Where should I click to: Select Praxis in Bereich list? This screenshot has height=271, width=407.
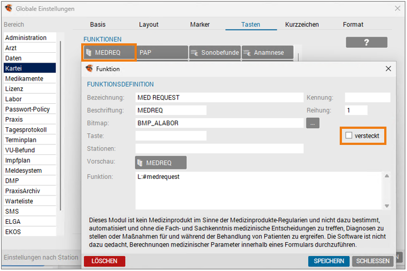(x=30, y=119)
